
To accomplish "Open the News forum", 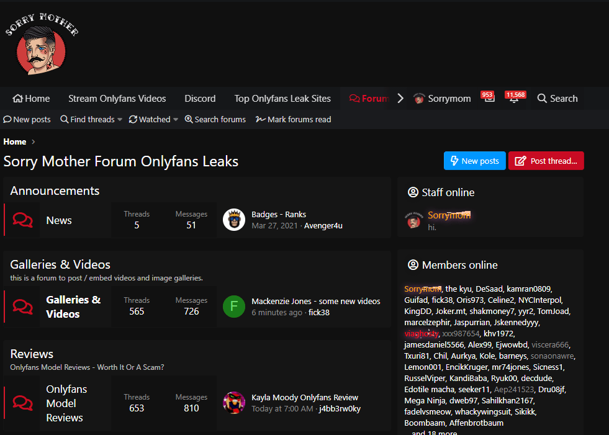I will coord(59,220).
